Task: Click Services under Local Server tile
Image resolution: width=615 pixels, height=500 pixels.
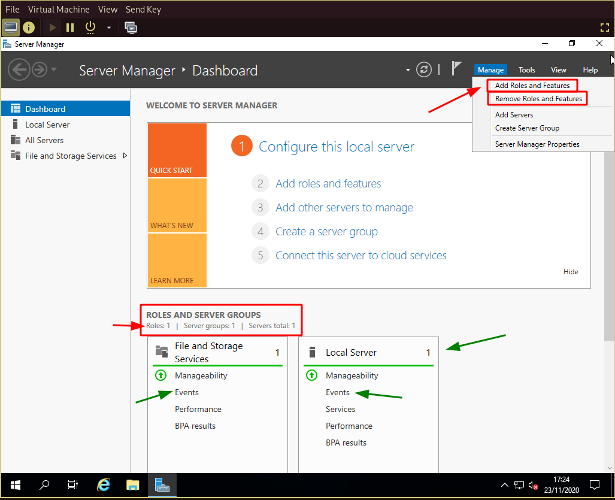Action: point(341,410)
